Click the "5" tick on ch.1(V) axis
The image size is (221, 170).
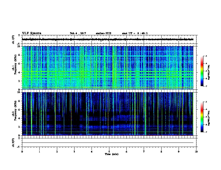coord(20,35)
